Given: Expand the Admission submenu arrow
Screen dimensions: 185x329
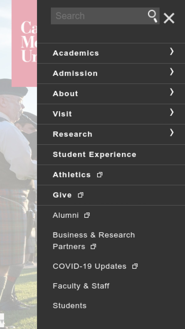Looking at the screenshot, I should (172, 72).
